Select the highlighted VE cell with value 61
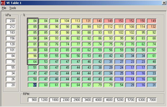The width and height of the screenshot is (167, 107). point(33,85)
